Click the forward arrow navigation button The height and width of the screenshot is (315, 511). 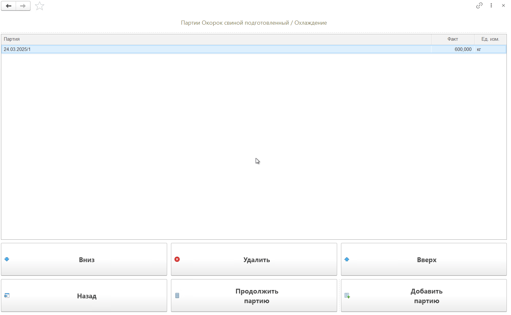click(x=23, y=6)
